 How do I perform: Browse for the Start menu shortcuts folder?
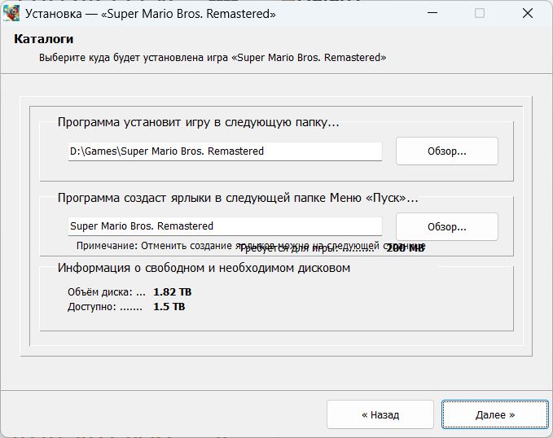446,227
